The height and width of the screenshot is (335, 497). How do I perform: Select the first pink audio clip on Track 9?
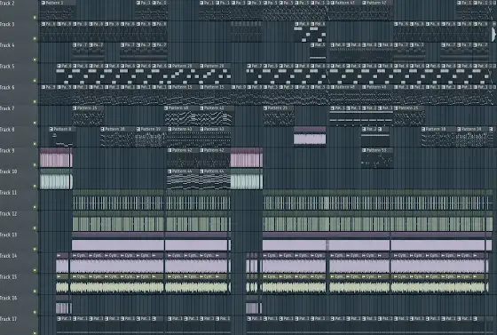click(56, 157)
